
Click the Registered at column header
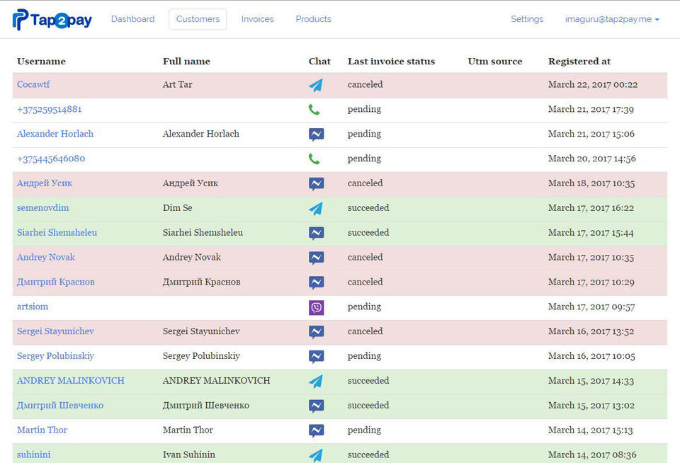(x=579, y=62)
